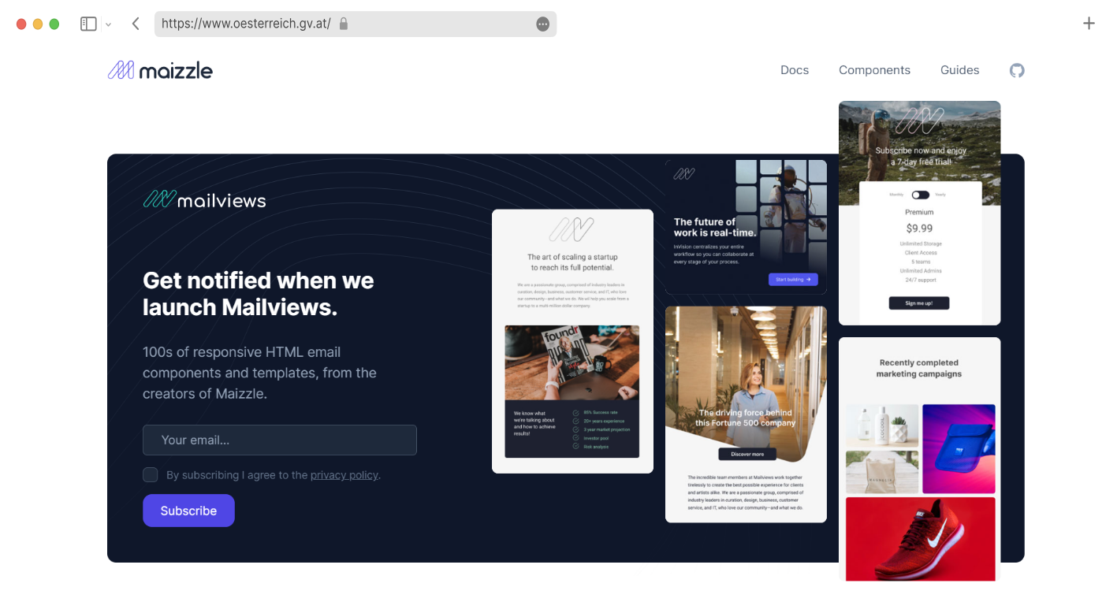Click the foundr magazine photo
Screen dimensions: 1117x613
(x=572, y=362)
